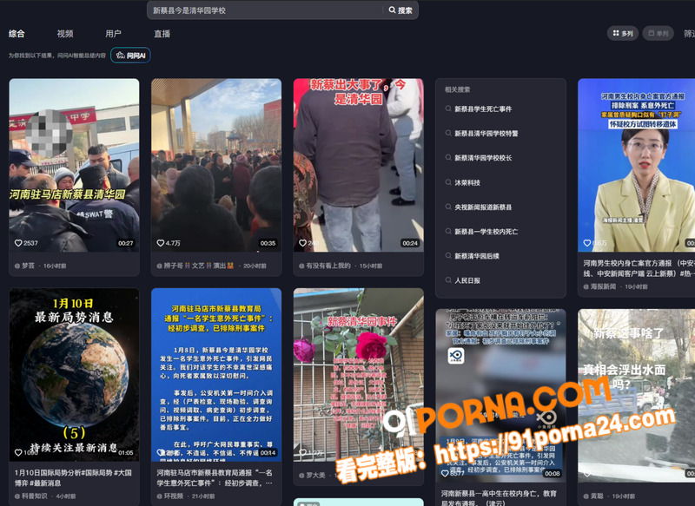Viewport: 695px width, 506px height.
Task: Switch to the 综合 tab
Action: coord(17,34)
